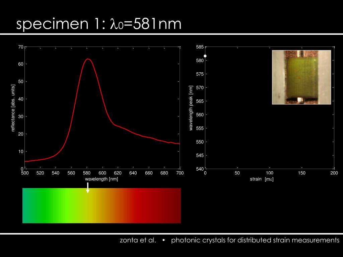
Task: Click the "50" tick on strain axis
Action: pos(237,173)
